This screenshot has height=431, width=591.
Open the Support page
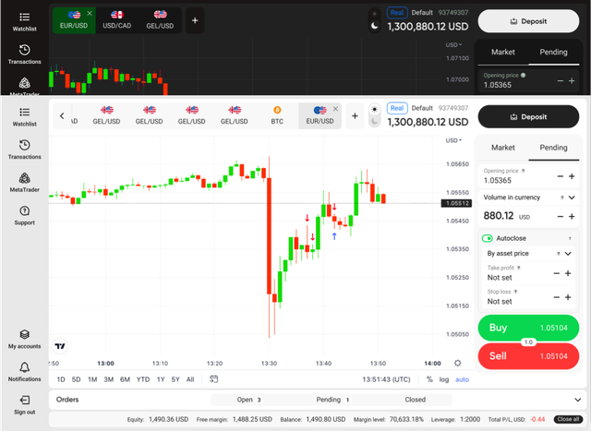[x=25, y=216]
